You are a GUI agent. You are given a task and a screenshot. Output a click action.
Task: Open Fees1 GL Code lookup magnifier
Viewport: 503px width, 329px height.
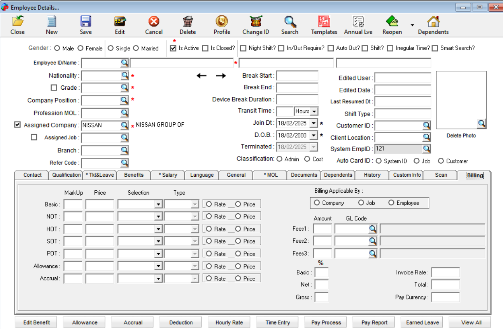373,229
